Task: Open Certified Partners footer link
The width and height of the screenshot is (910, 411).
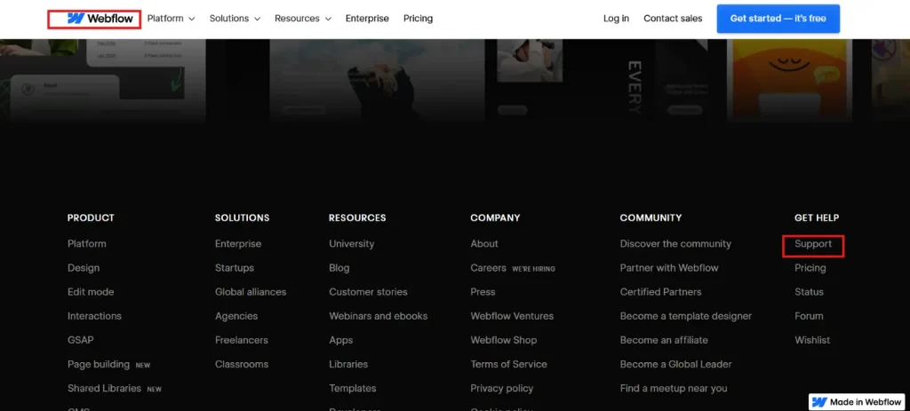Action: click(x=660, y=291)
